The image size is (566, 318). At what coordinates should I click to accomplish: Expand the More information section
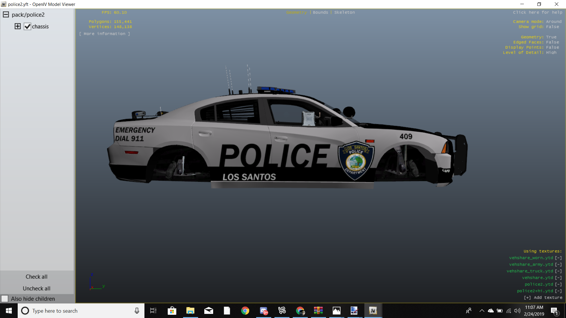(104, 34)
